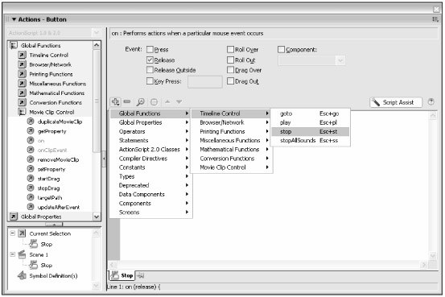Open the Actions panel options menu icon
The image size is (445, 297).
click(435, 19)
